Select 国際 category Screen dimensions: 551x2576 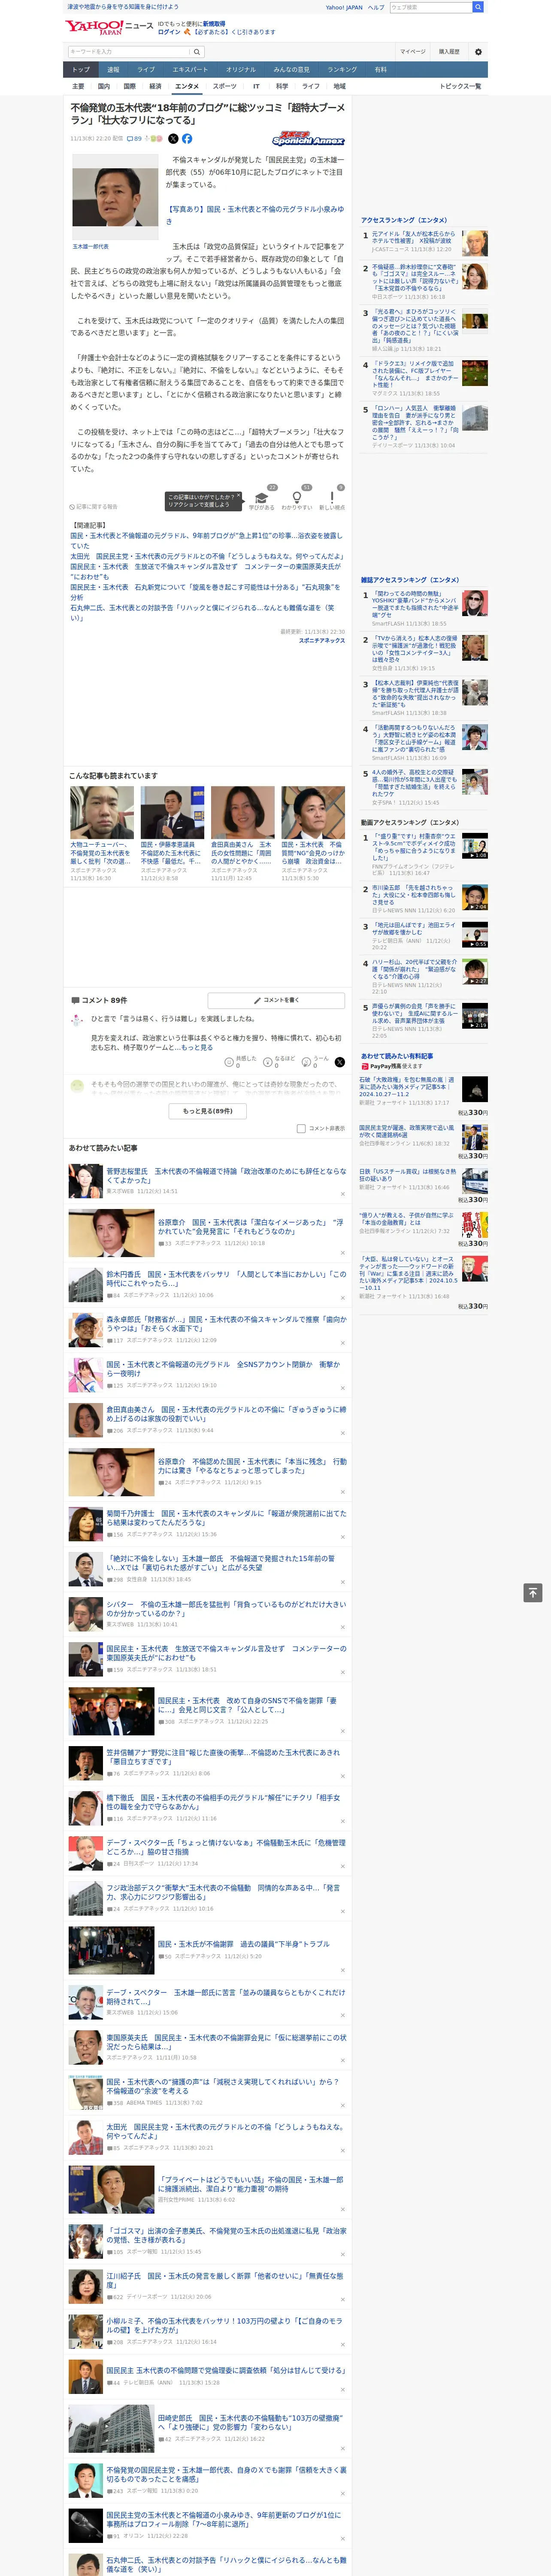(129, 86)
